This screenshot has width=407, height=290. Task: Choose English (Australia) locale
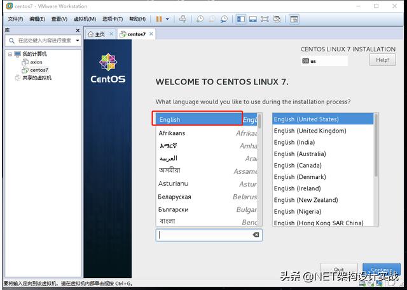(323, 154)
